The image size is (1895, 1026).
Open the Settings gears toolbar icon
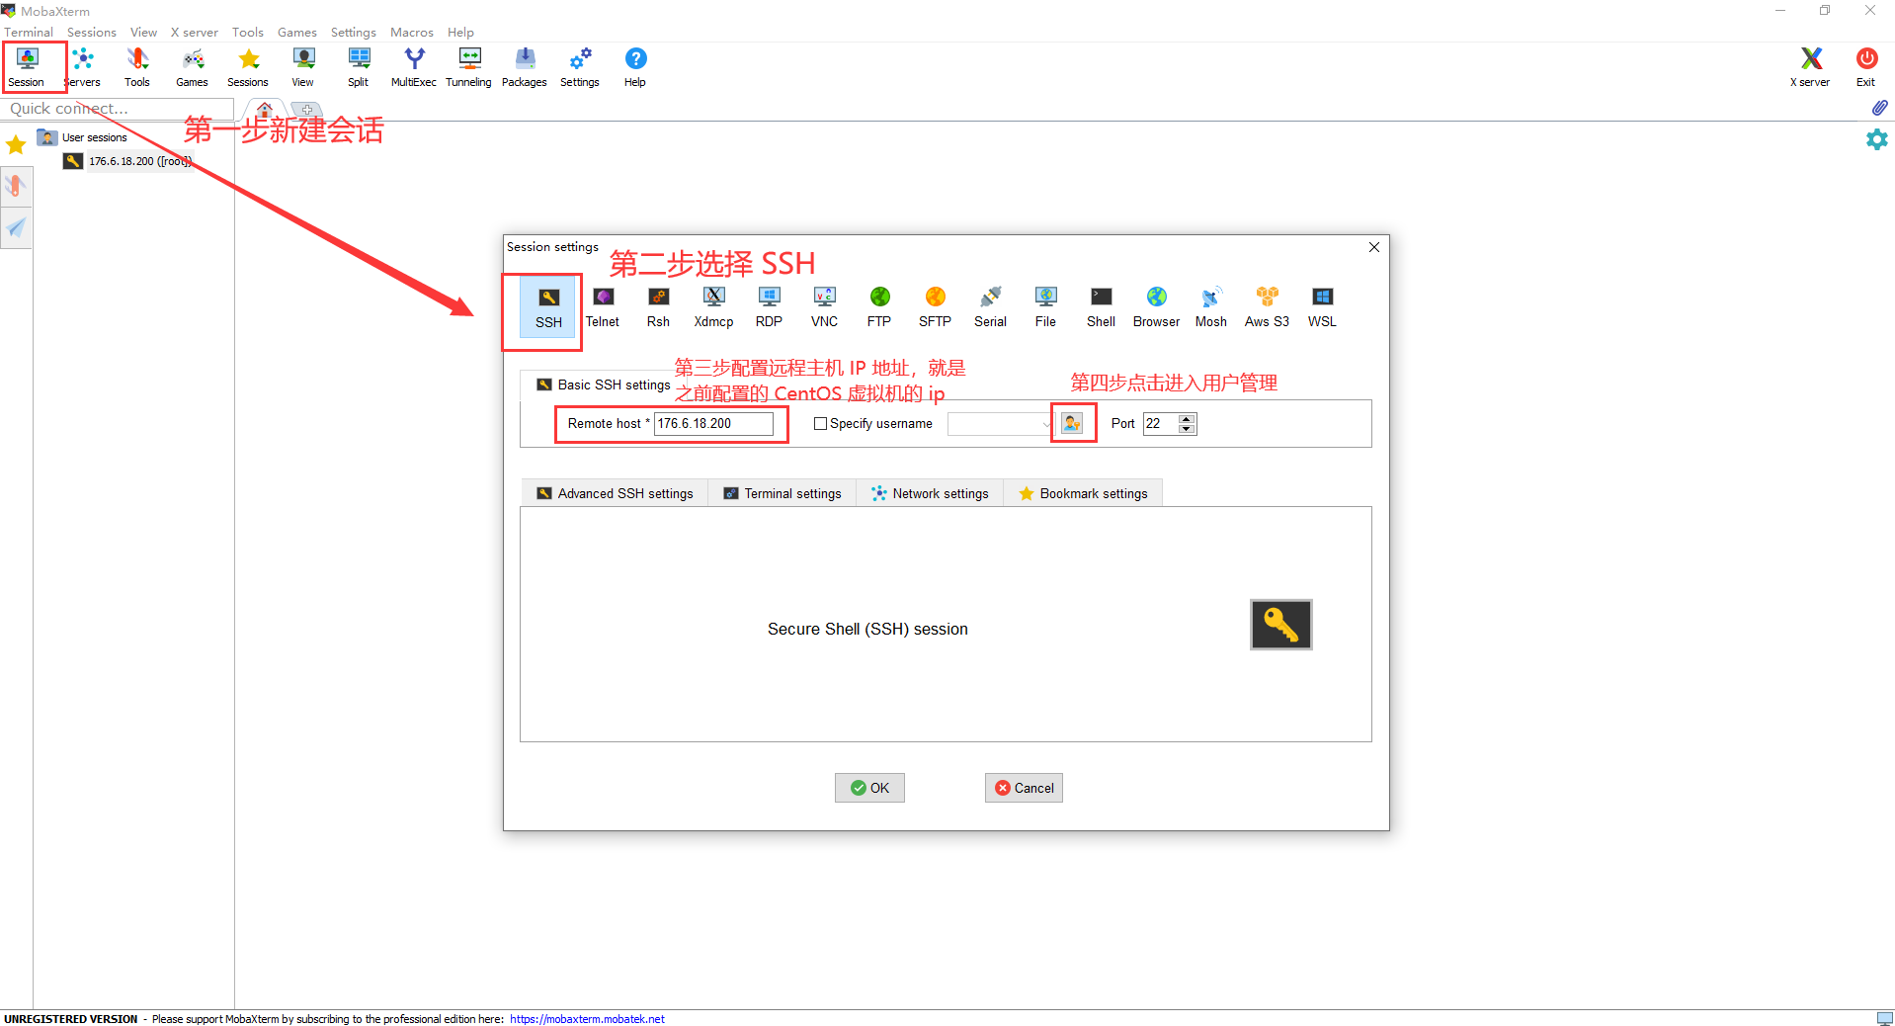(x=580, y=67)
